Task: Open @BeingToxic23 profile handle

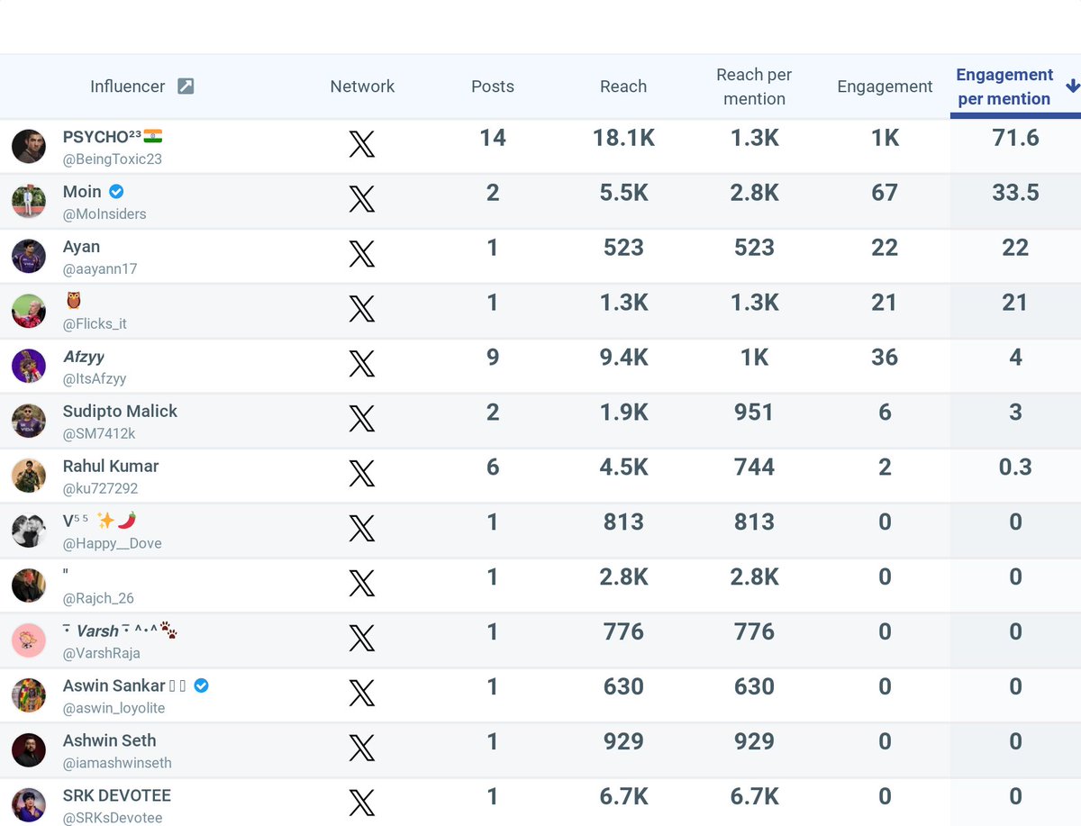Action: pyautogui.click(x=113, y=159)
